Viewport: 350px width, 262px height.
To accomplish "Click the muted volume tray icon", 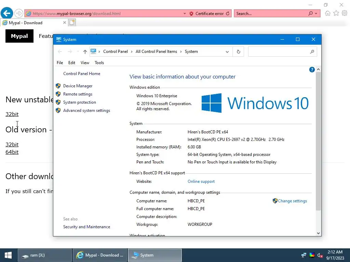I will pyautogui.click(x=320, y=255).
